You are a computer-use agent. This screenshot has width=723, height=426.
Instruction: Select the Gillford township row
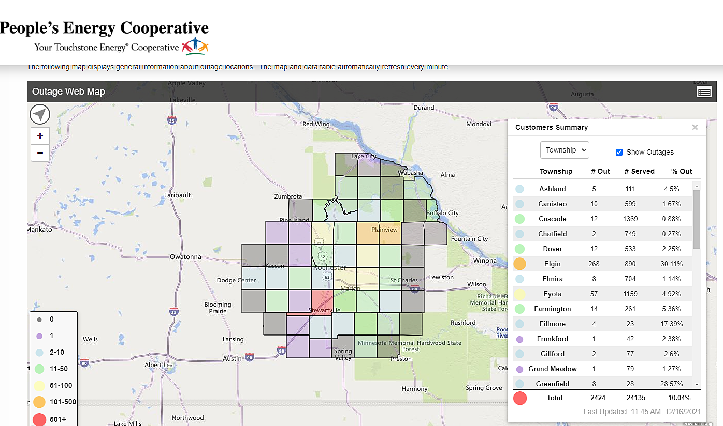tap(603, 354)
